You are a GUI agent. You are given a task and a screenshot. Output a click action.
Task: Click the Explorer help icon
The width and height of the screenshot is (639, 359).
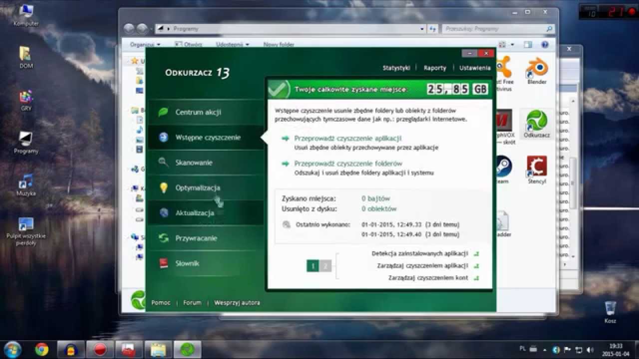point(545,44)
